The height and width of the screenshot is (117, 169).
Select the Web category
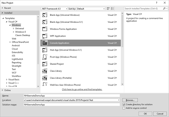(x=14, y=39)
